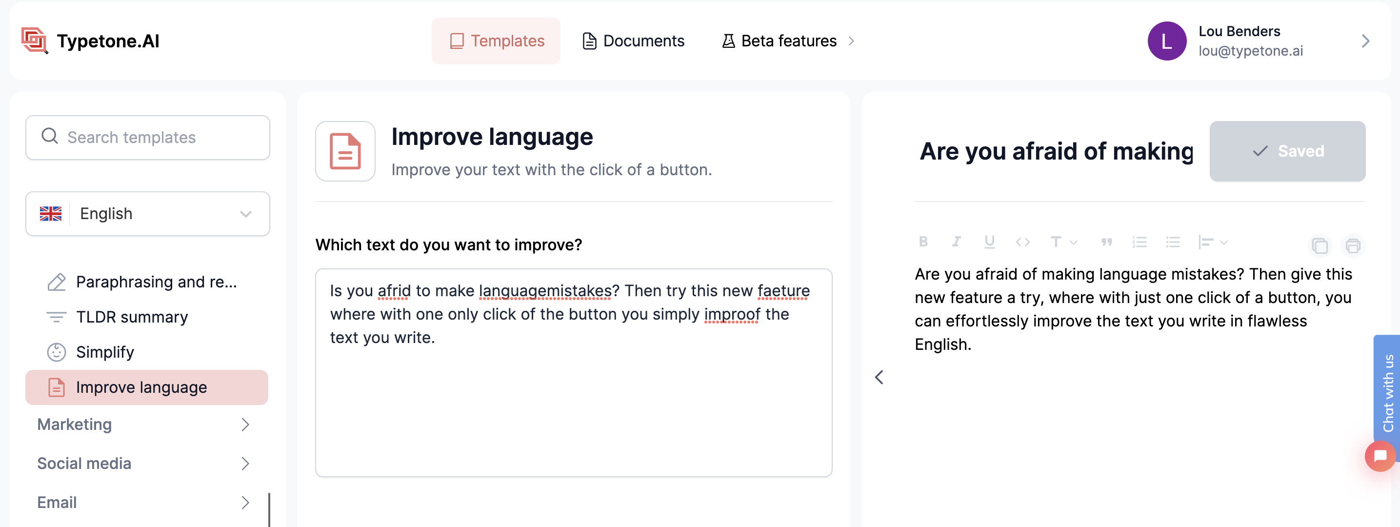Click the Search templates field
Screen dimensions: 1400x527
point(147,137)
